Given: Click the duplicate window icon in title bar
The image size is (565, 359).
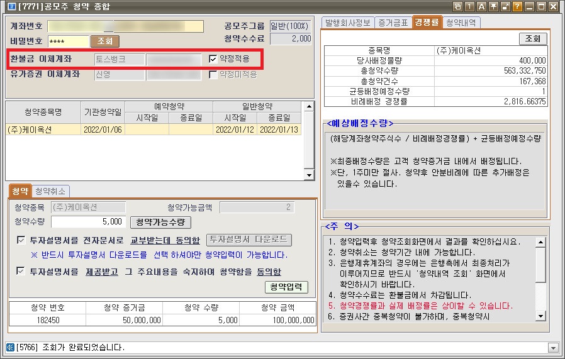Looking at the screenshot, I should tap(457, 6).
